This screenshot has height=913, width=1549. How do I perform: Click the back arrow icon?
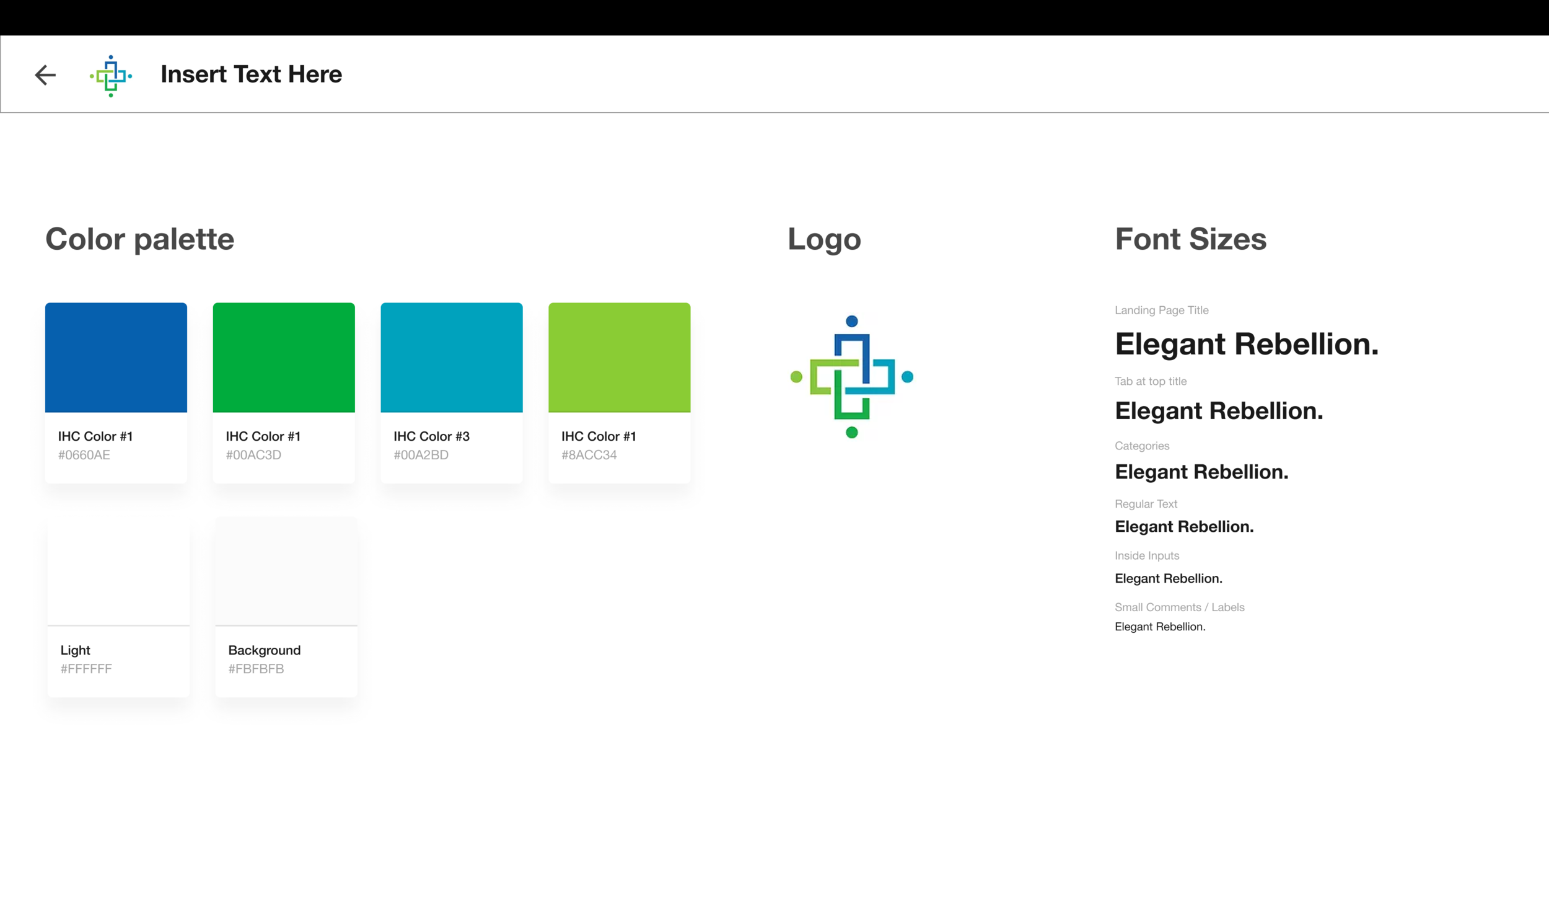pyautogui.click(x=45, y=75)
